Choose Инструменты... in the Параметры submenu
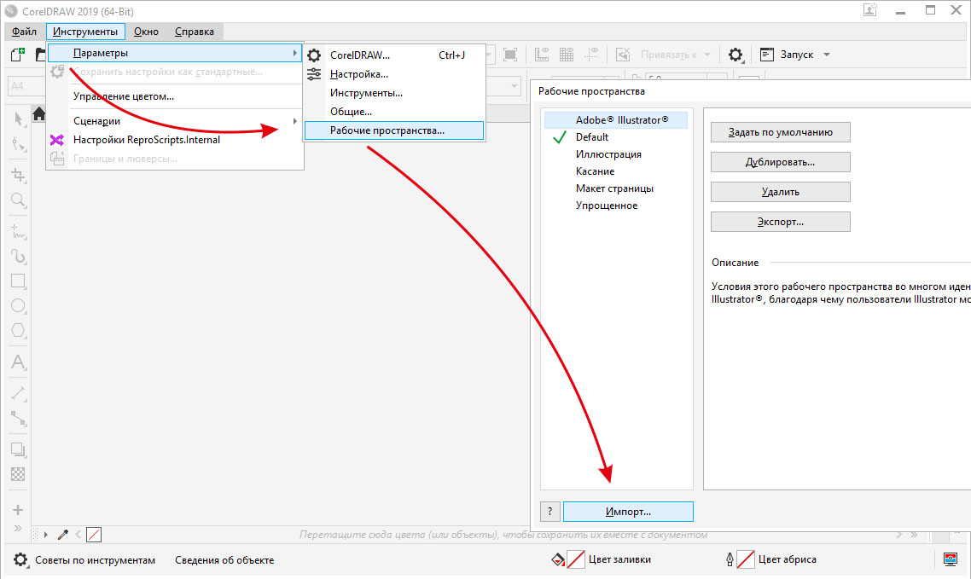 pyautogui.click(x=394, y=93)
